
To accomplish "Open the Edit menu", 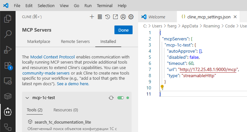I will click(x=29, y=5).
